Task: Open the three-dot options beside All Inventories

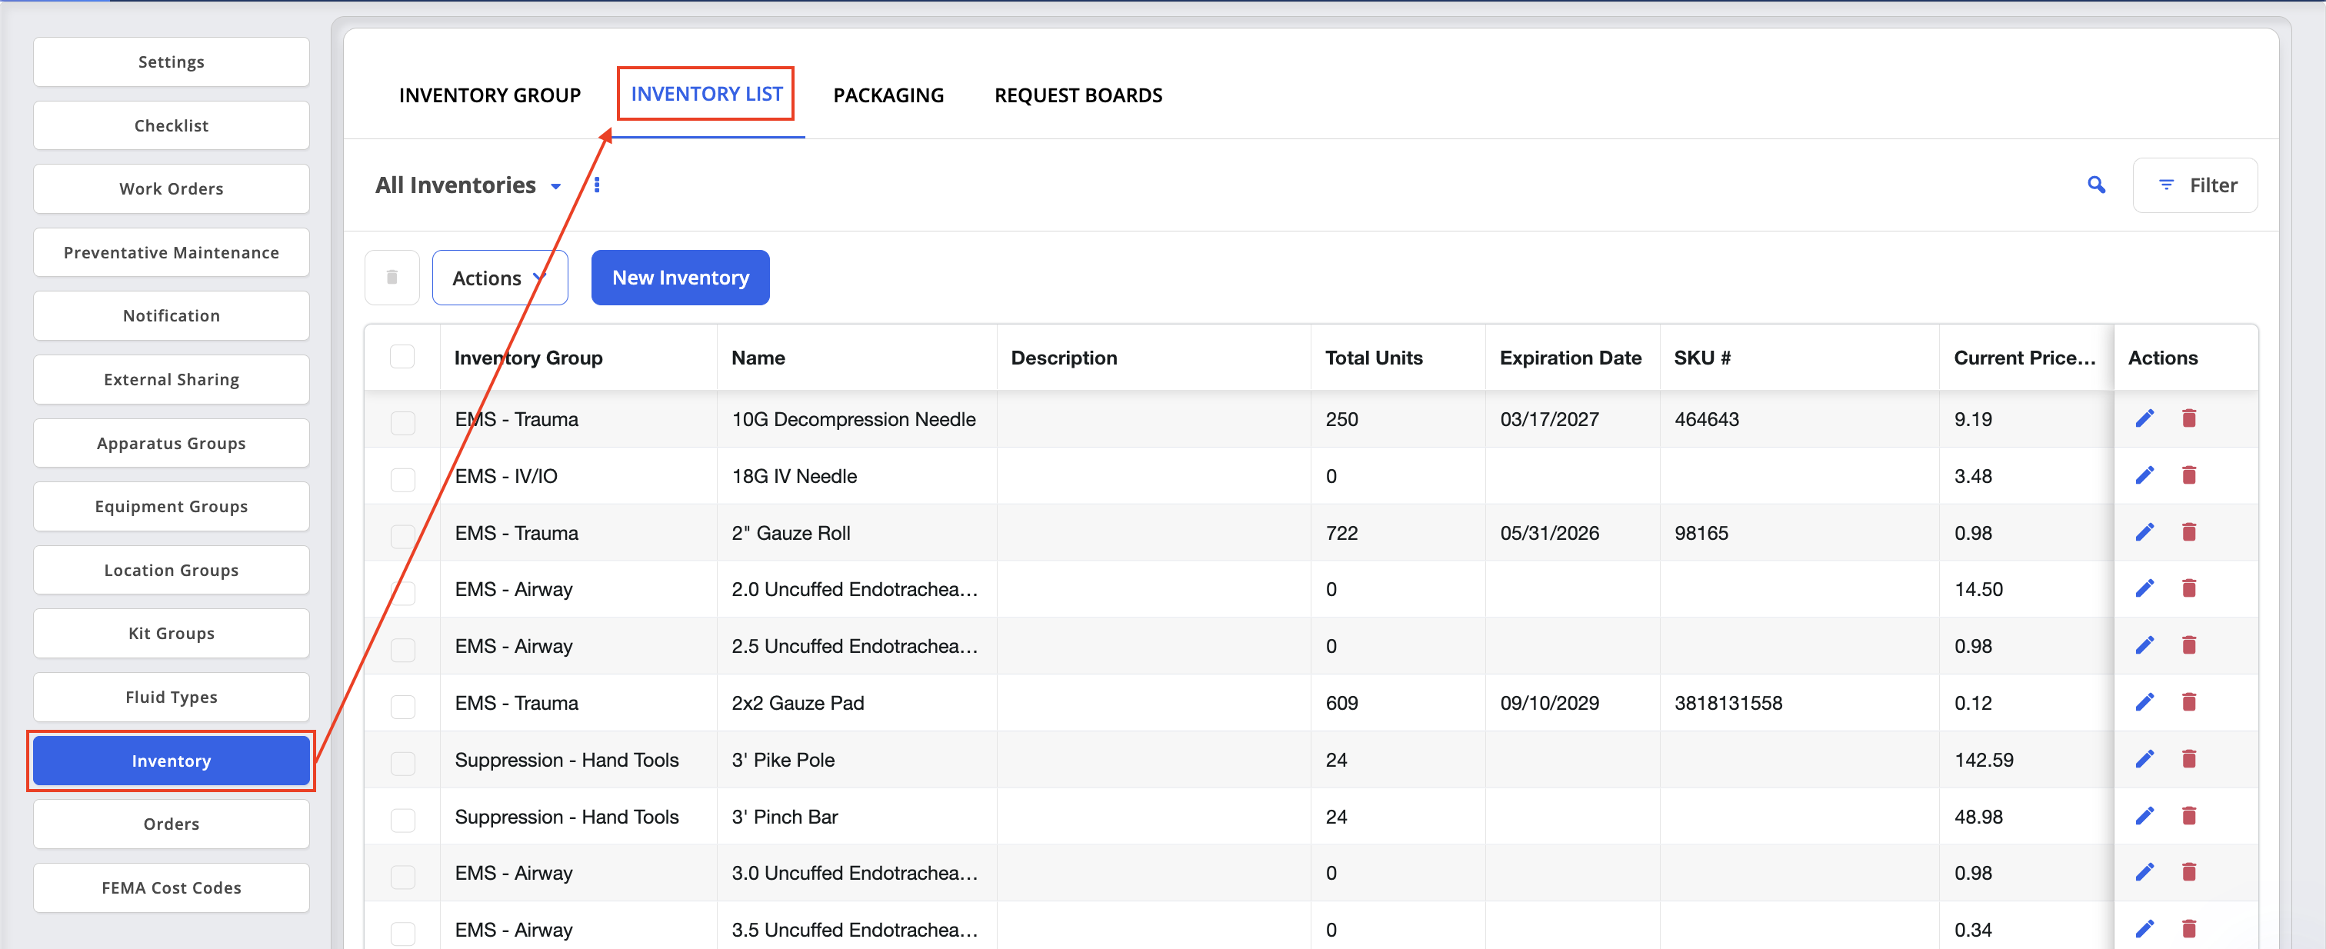Action: (597, 185)
